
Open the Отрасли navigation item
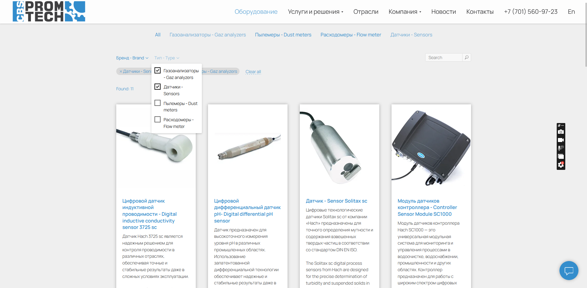(x=366, y=12)
